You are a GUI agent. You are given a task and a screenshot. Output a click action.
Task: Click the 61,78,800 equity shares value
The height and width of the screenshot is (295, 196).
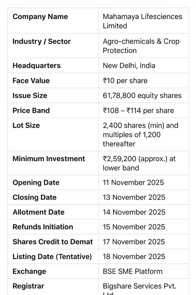coord(142,96)
